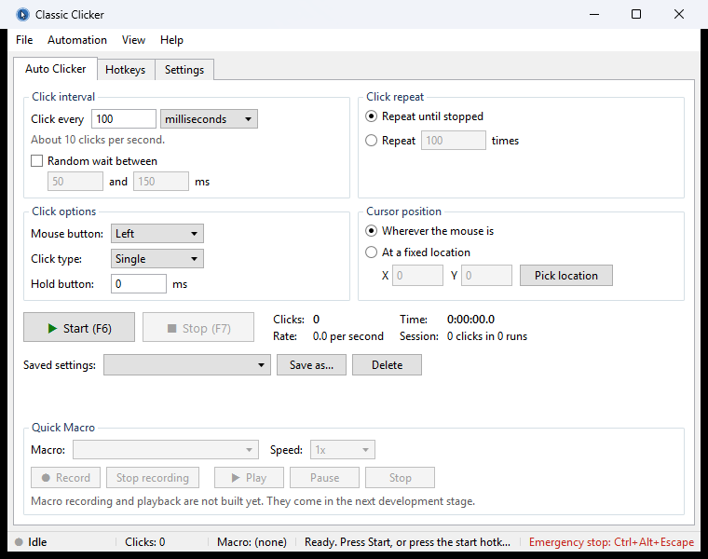Image resolution: width=708 pixels, height=559 pixels.
Task: Click the Hold button ms field
Action: pos(139,283)
